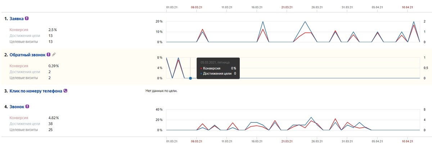The width and height of the screenshot is (432, 148).
Task: Click the purple icon beside Обратный звонок
Action: (x=49, y=54)
